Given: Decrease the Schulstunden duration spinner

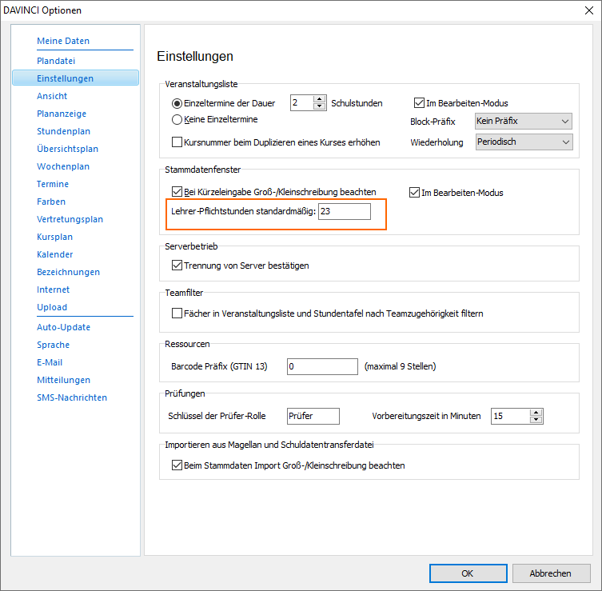Looking at the screenshot, I should (x=320, y=106).
